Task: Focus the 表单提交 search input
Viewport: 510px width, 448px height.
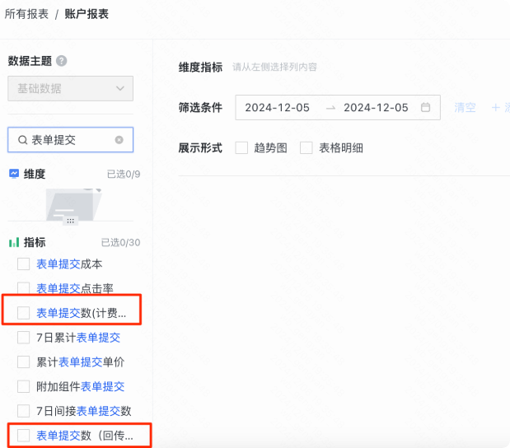Action: [x=70, y=140]
